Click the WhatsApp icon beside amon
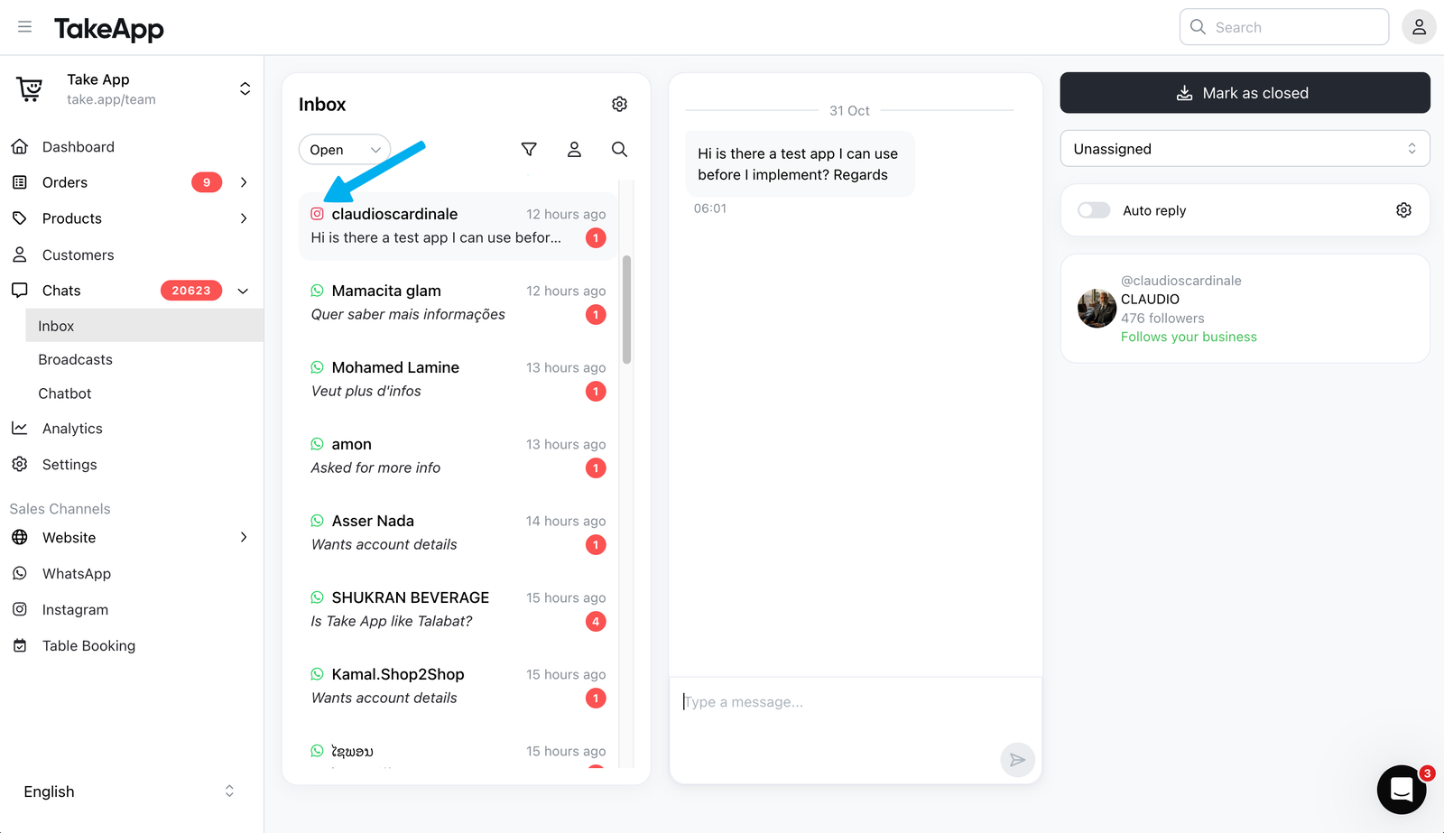Image resolution: width=1444 pixels, height=833 pixels. 318,444
